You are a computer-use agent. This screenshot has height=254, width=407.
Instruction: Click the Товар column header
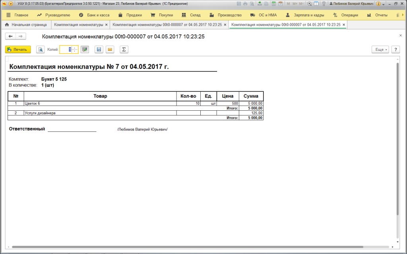(x=100, y=96)
